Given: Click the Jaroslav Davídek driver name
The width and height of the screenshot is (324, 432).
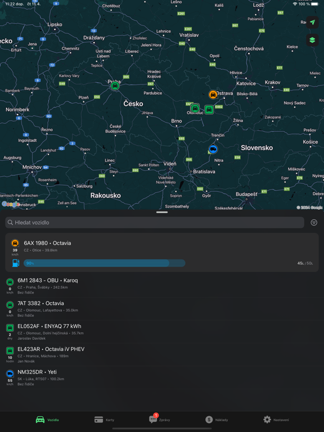Looking at the screenshot, I should point(31,338).
